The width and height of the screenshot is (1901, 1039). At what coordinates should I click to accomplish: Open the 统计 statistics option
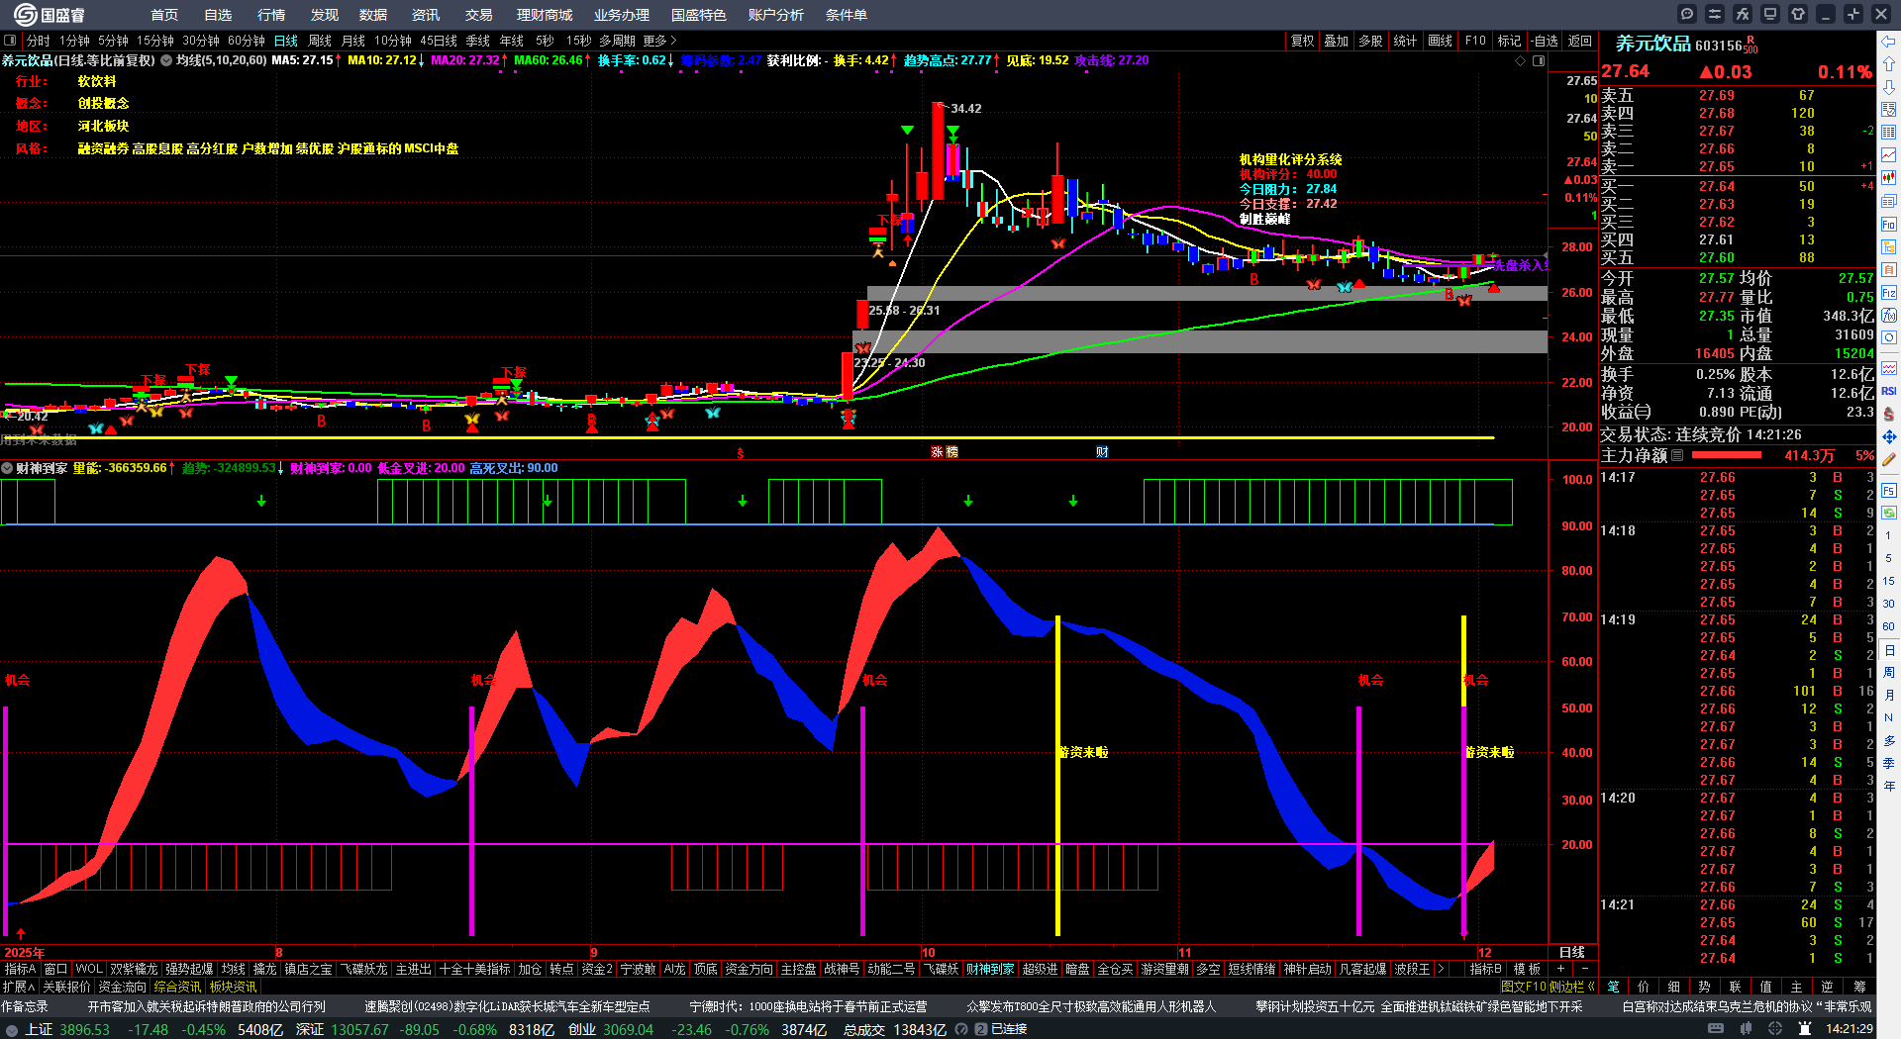pyautogui.click(x=1405, y=41)
